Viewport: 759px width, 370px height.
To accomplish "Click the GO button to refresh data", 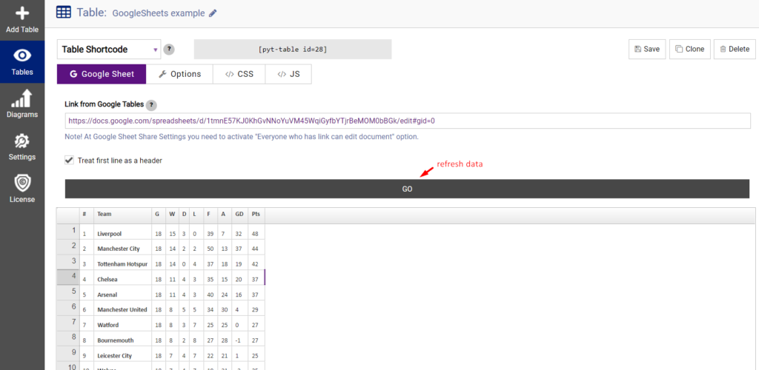I will click(407, 189).
